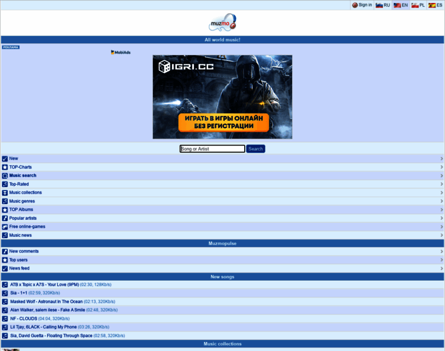The image size is (445, 351).
Task: Open the Music genres menu item
Action: pos(222,201)
